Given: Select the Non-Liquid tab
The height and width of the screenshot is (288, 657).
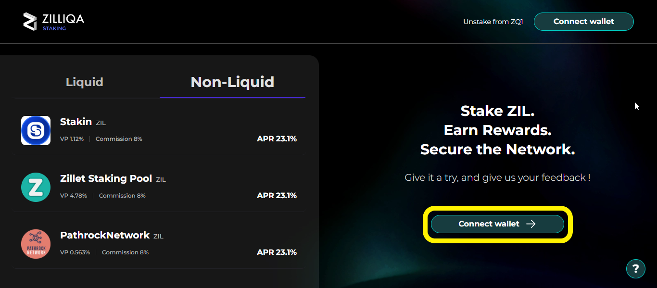Looking at the screenshot, I should pyautogui.click(x=232, y=82).
